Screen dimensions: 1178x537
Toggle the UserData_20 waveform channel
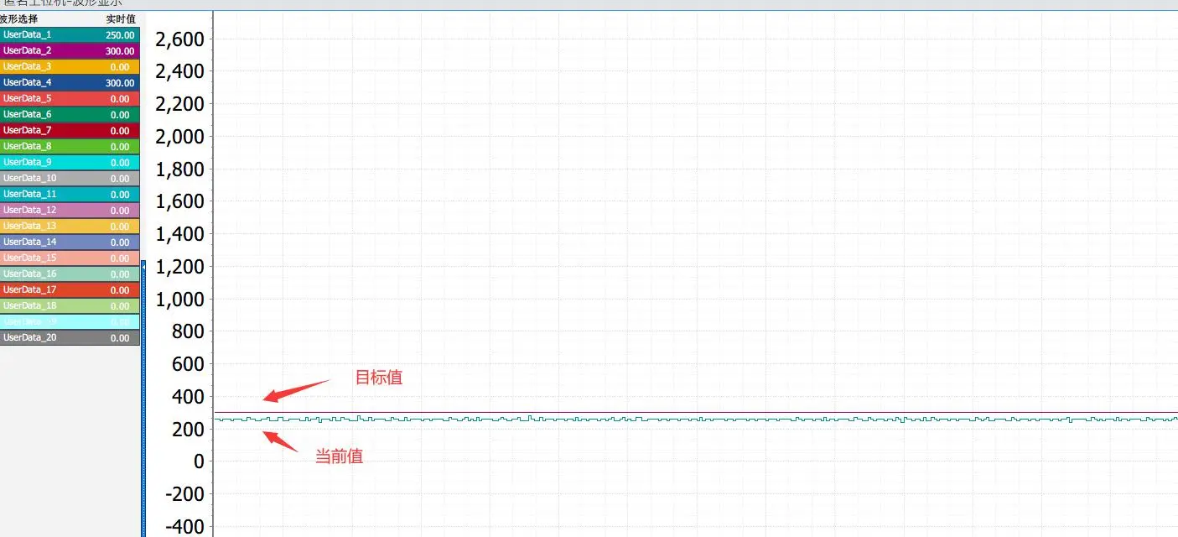[x=30, y=337]
